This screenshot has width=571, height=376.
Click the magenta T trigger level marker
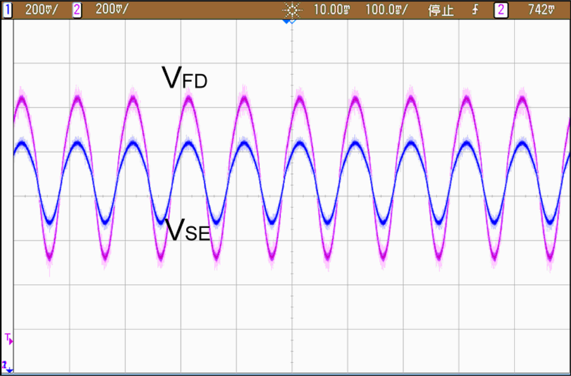coord(8,338)
